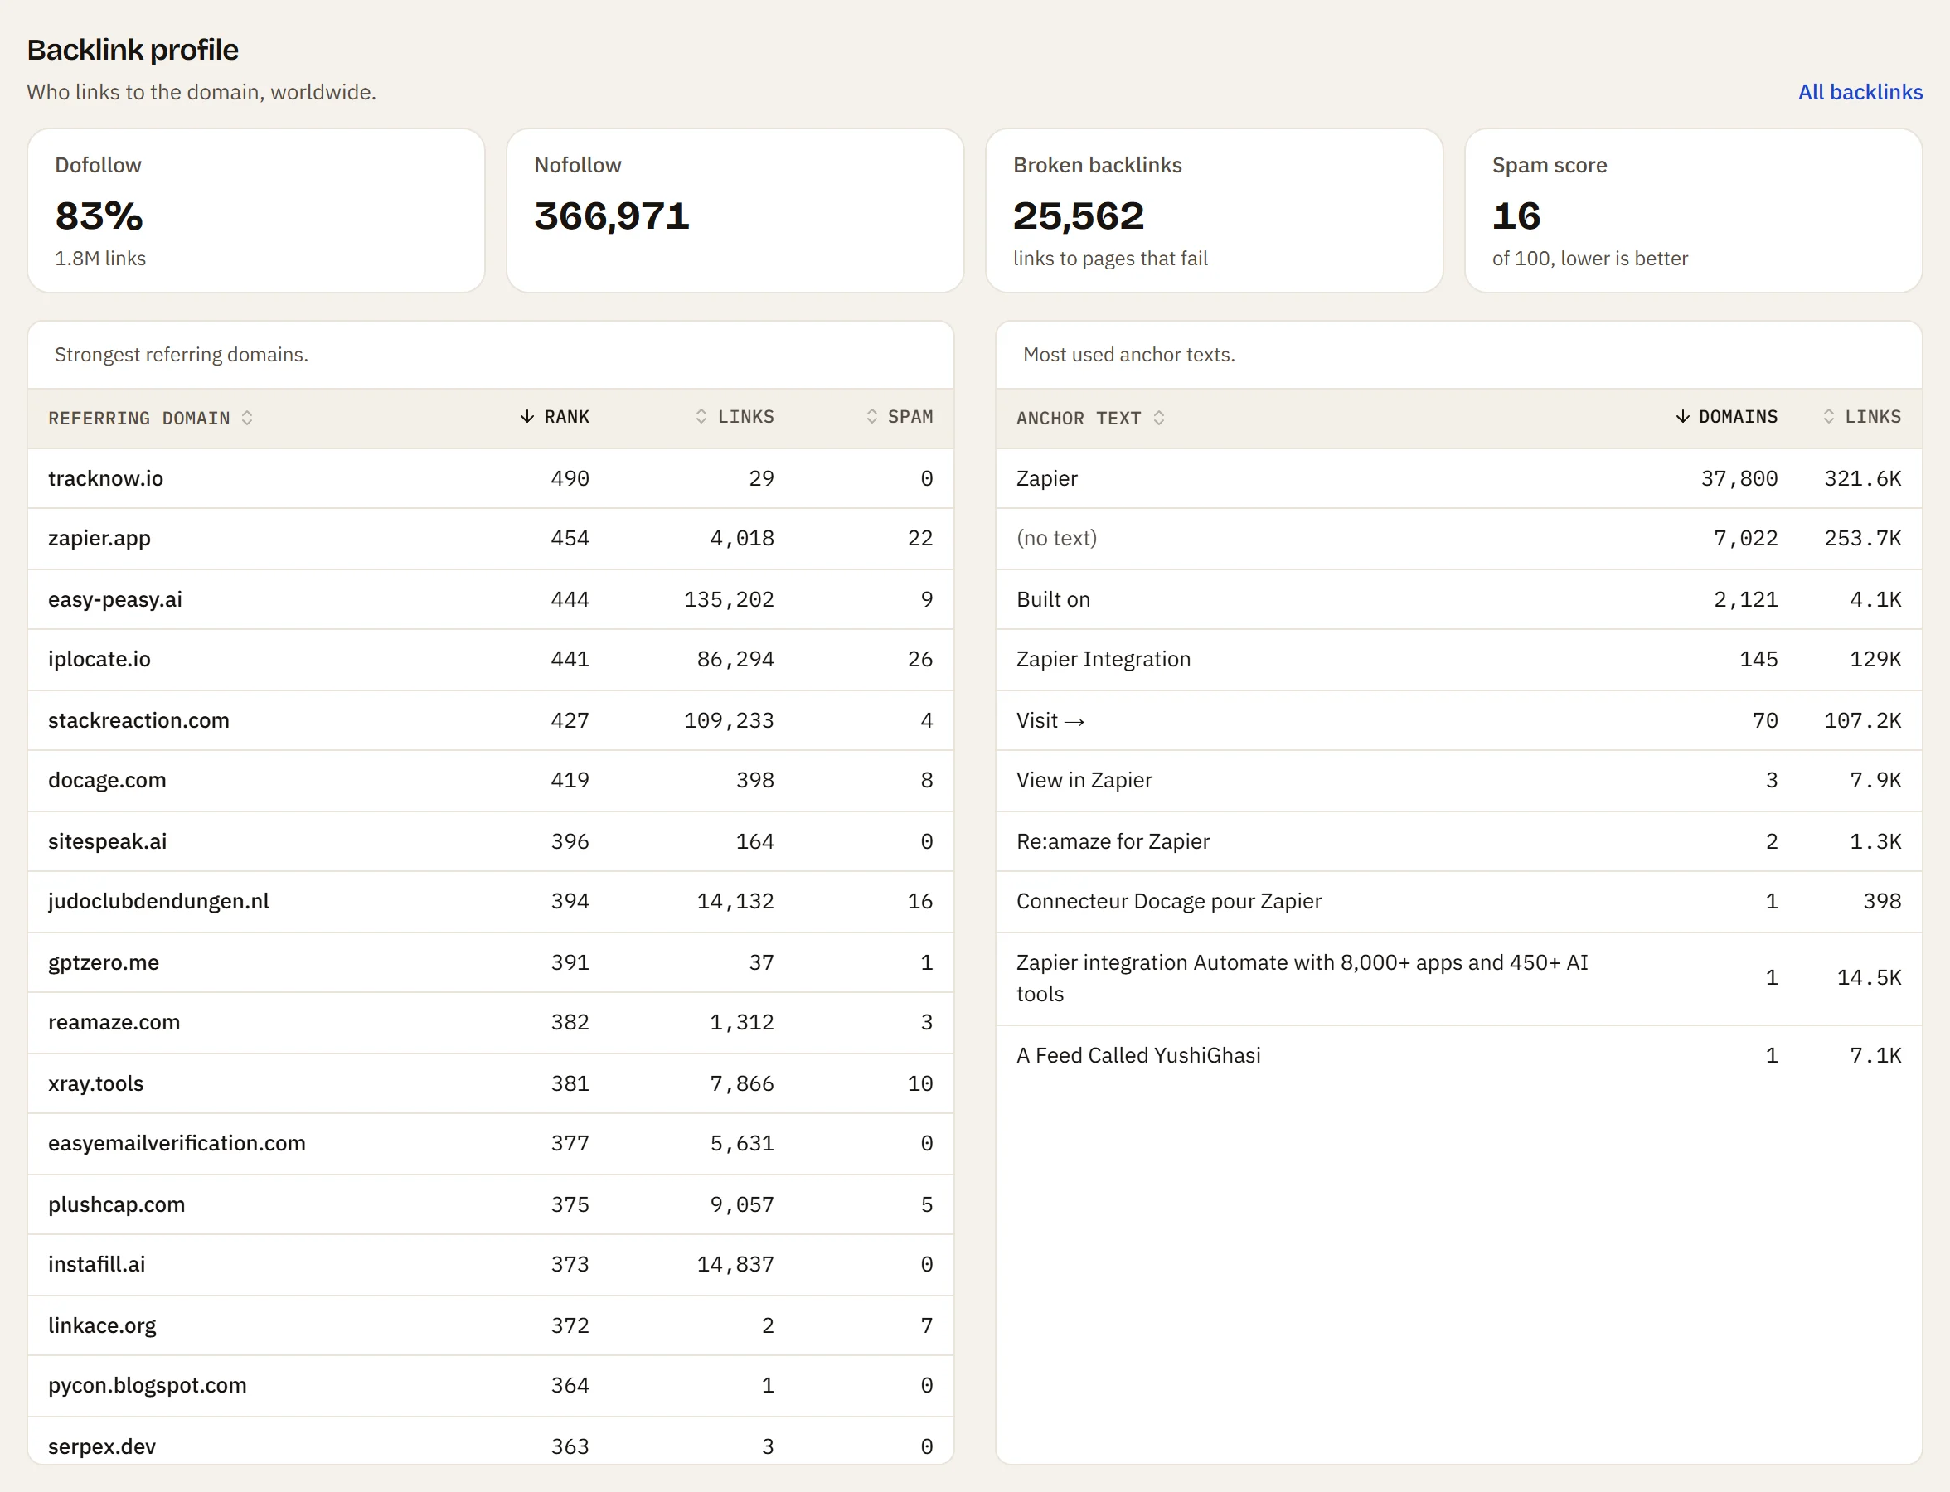
Task: Click docage.com in referring domains
Action: tap(107, 780)
